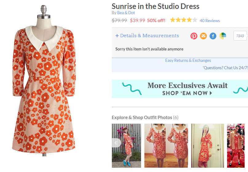248x172 pixels.
Task: Share this dress on Facebook
Action: coord(213,36)
